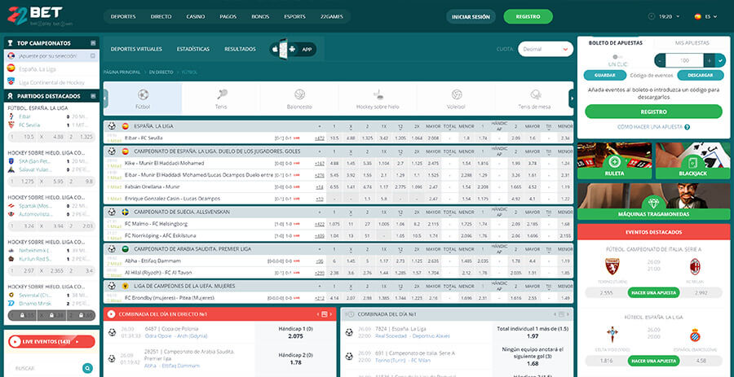Collapse the Partidos Destacados panel

pyautogui.click(x=93, y=96)
